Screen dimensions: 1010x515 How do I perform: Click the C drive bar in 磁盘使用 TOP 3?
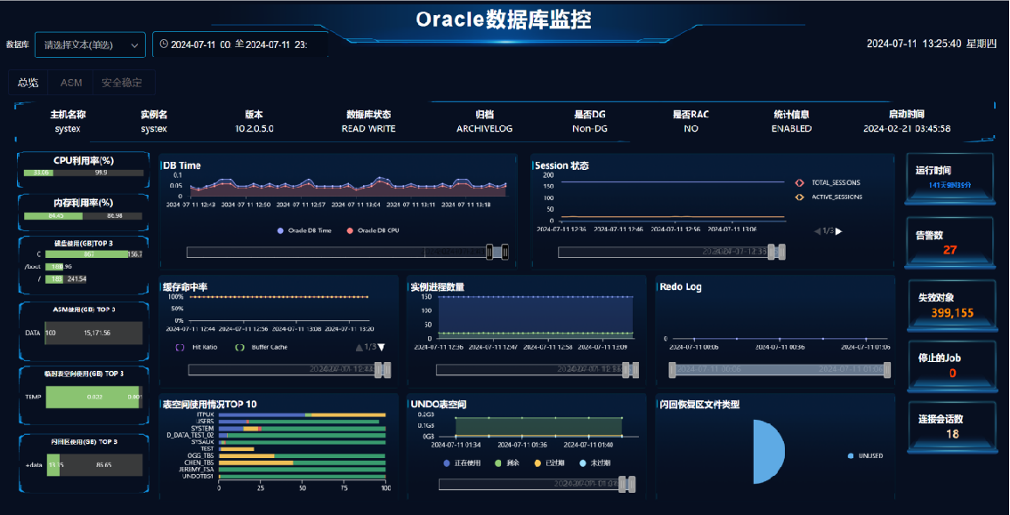(x=93, y=254)
